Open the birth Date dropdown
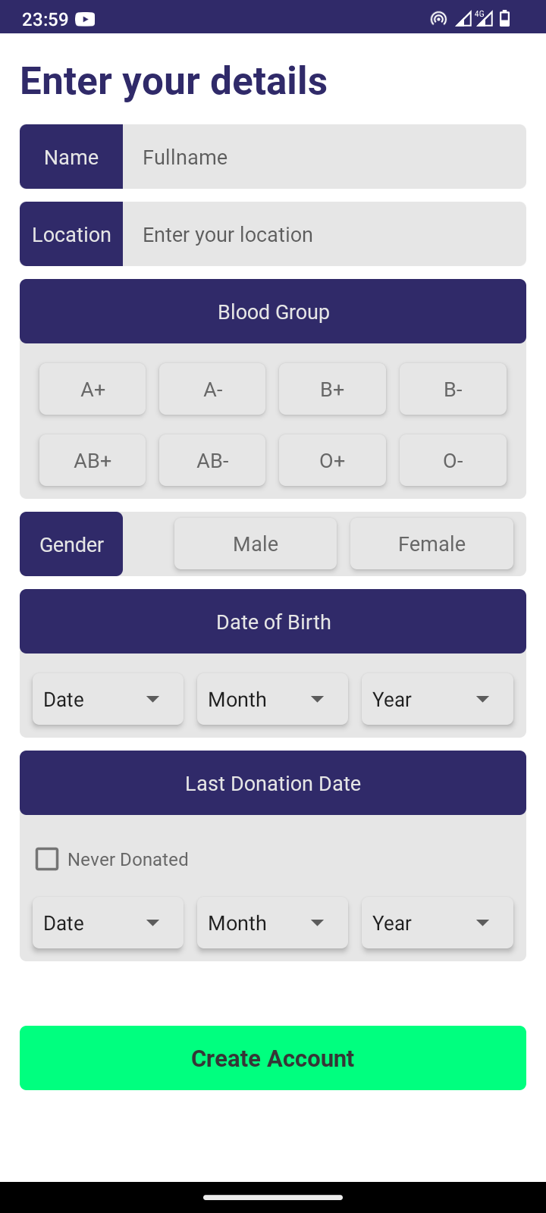 coord(108,699)
